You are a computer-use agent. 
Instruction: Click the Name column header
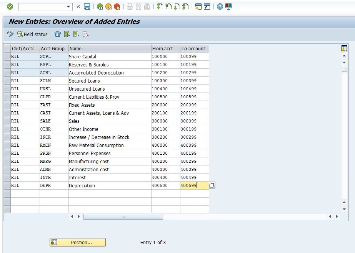coord(110,49)
